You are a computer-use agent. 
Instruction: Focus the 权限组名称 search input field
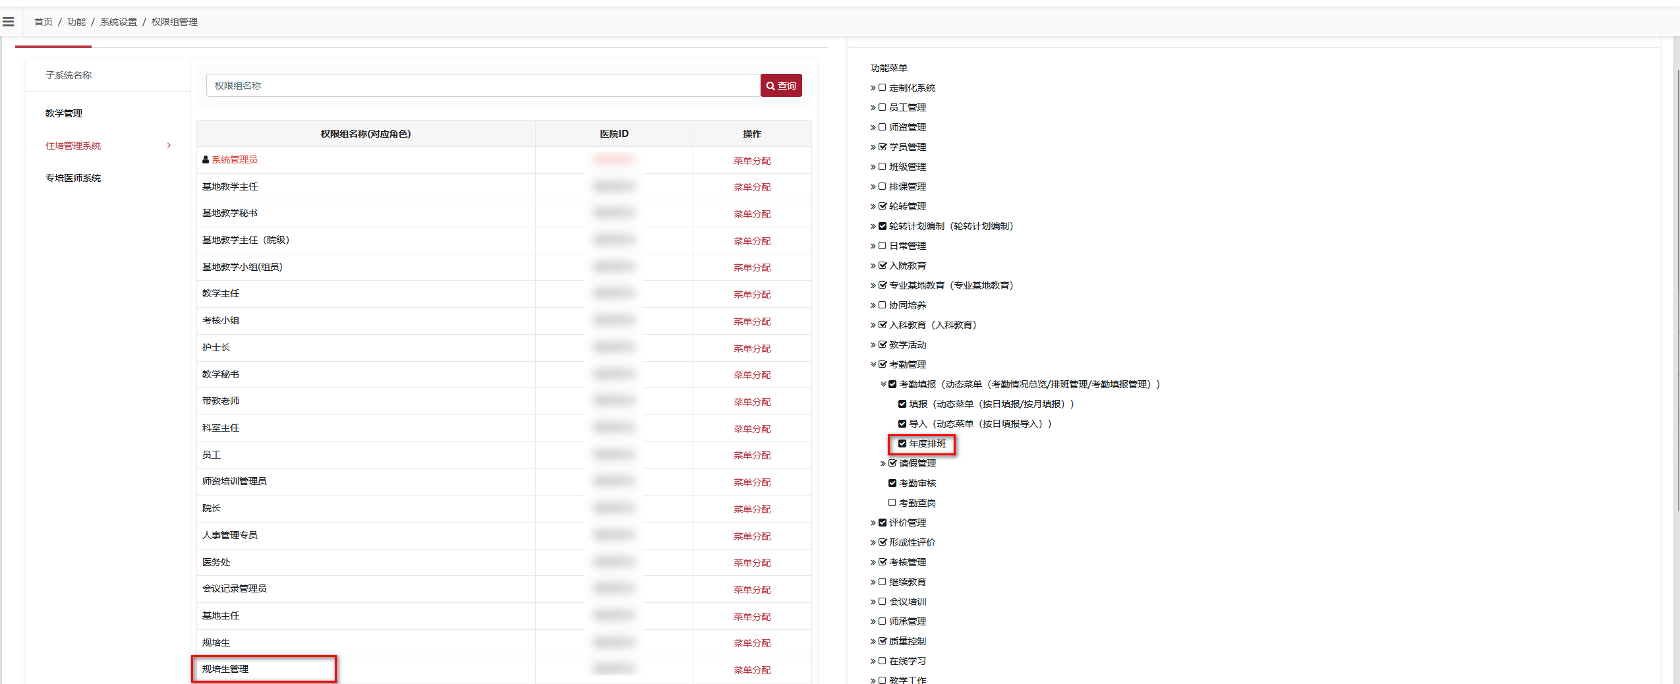click(483, 86)
